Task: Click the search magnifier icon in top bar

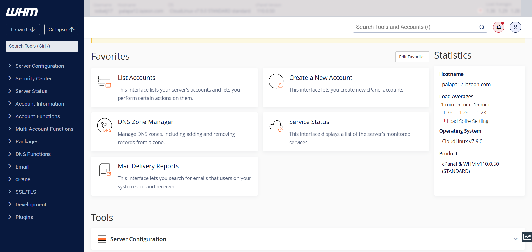Action: coord(482,27)
